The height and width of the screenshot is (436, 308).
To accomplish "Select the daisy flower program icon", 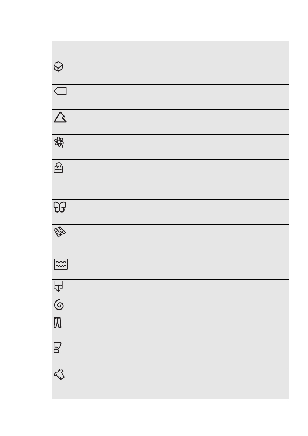I will 59,143.
